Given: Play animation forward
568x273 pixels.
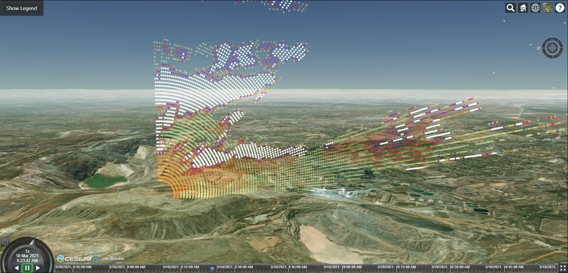Looking at the screenshot, I should pyautogui.click(x=38, y=268).
